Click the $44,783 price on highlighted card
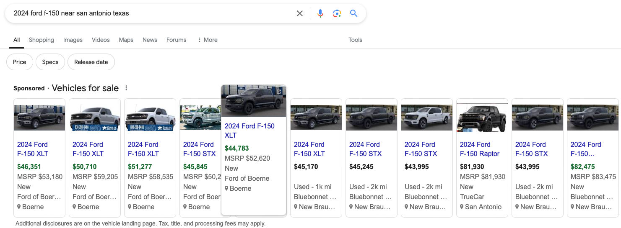 pyautogui.click(x=236, y=148)
